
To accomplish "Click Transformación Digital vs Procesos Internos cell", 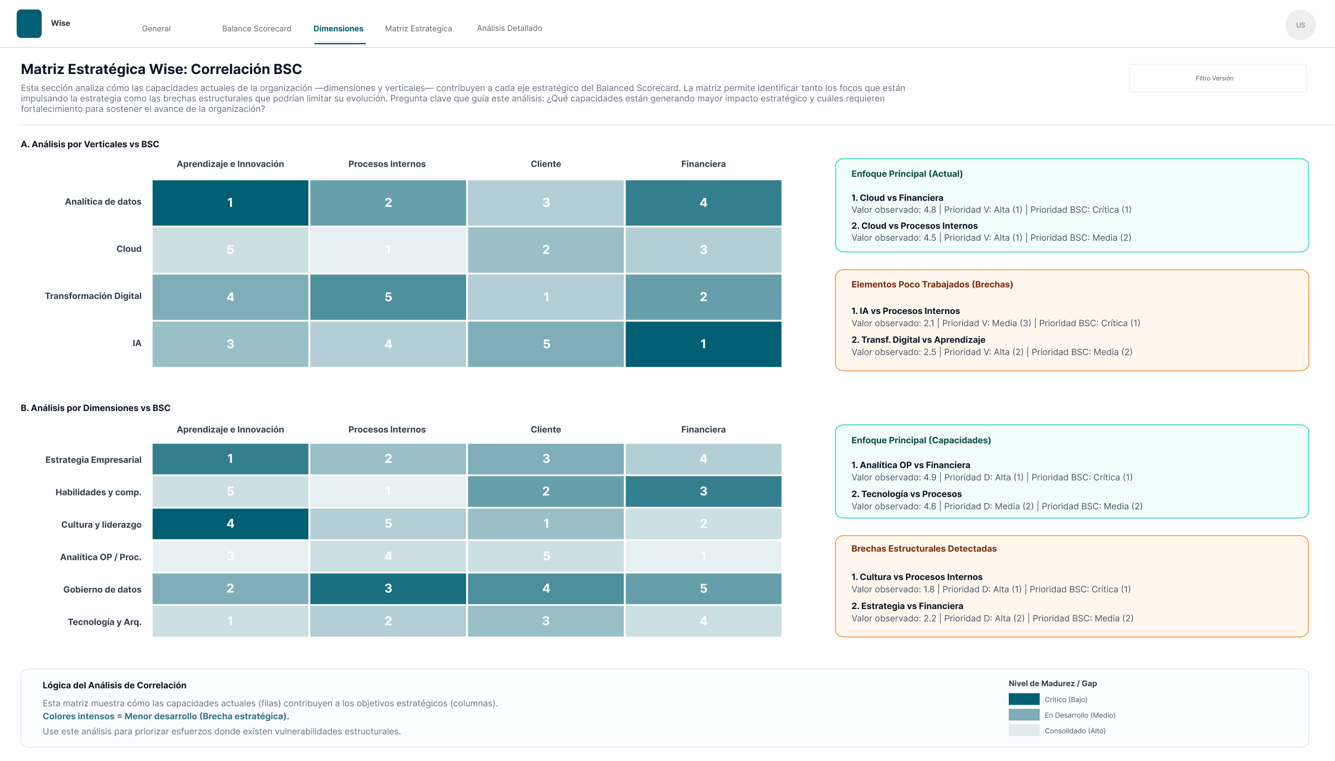I will pyautogui.click(x=388, y=297).
